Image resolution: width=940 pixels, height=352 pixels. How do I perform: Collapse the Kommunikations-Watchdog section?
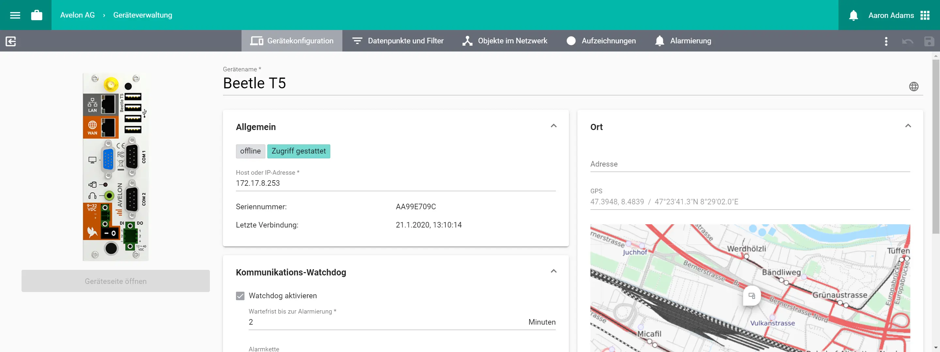[x=553, y=271]
